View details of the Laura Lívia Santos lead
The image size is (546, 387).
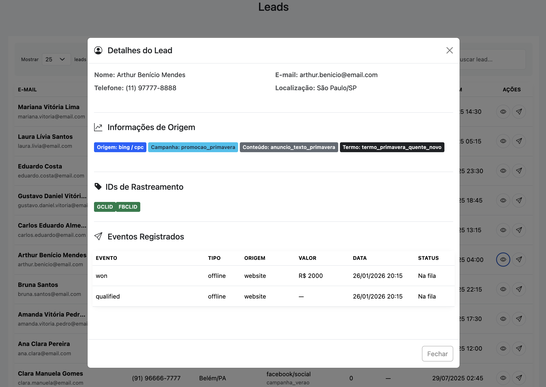pos(503,141)
